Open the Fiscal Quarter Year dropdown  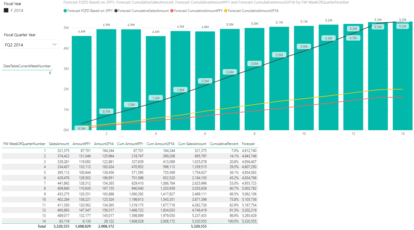coord(31,44)
